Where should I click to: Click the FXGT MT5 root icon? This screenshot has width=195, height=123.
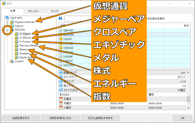coord(7,18)
